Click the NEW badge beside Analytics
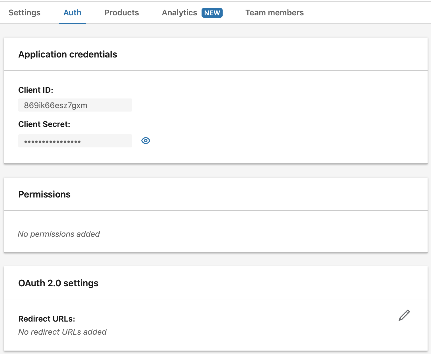Screen dimensions: 431x354 pos(212,13)
